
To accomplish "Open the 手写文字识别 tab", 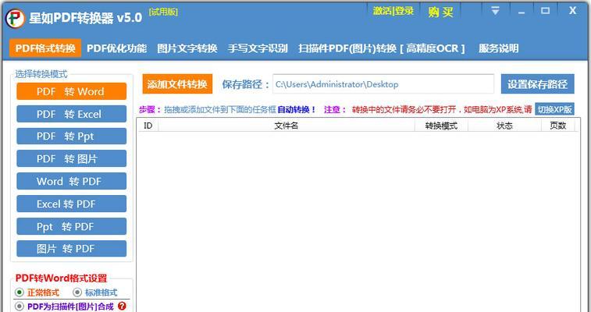I will 258,48.
